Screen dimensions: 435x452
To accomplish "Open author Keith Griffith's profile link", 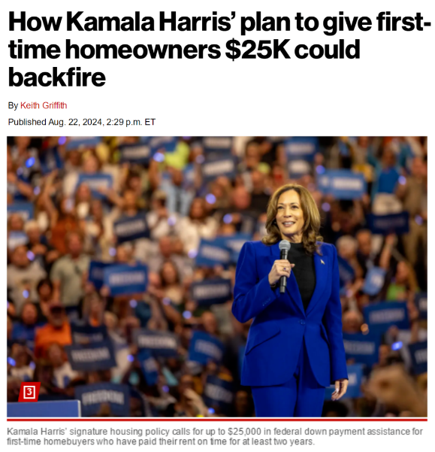I will 44,105.
